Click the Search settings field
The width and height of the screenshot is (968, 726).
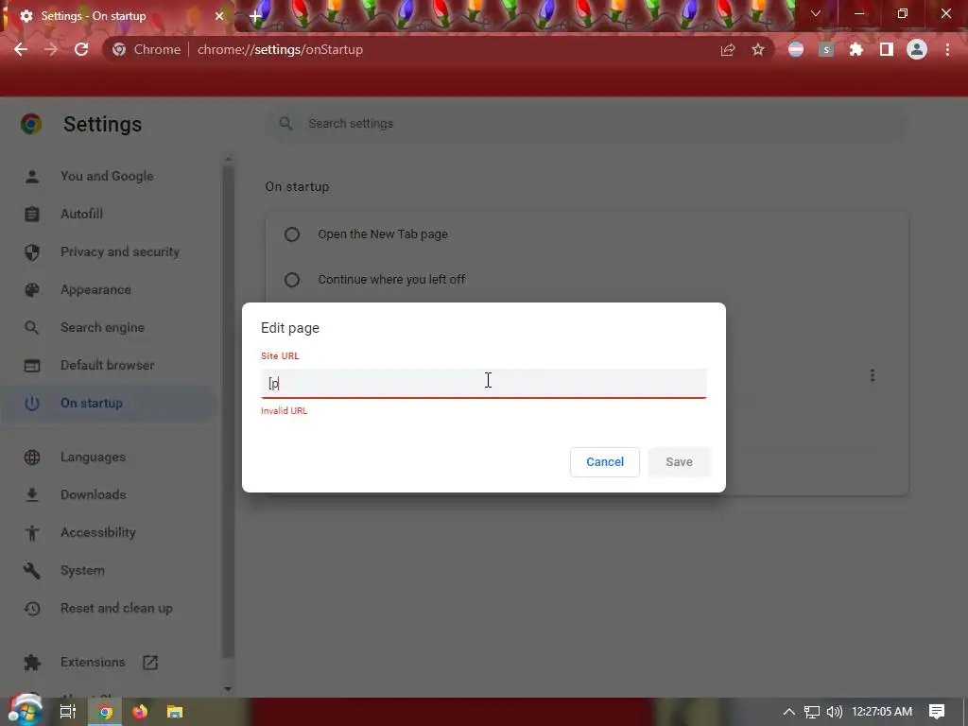coord(586,124)
